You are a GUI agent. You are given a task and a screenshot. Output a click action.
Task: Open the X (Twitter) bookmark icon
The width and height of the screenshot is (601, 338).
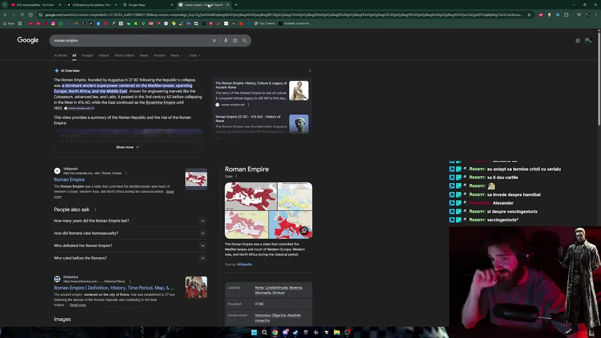coord(83,23)
